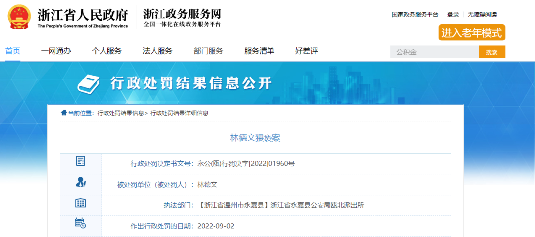Click the 进入老年模式 button
Screen dimensions: 535x237
(472, 33)
